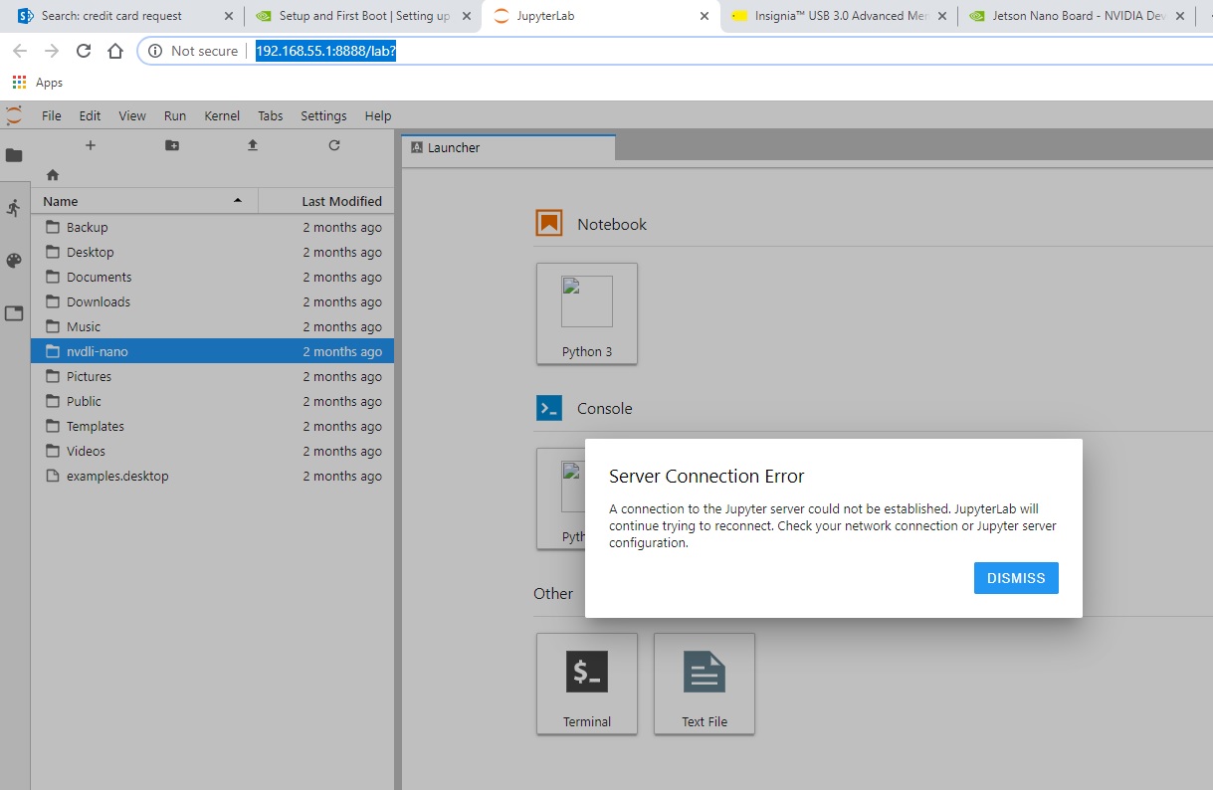
Task: Dismiss the Server Connection Error dialog
Action: [x=1015, y=577]
